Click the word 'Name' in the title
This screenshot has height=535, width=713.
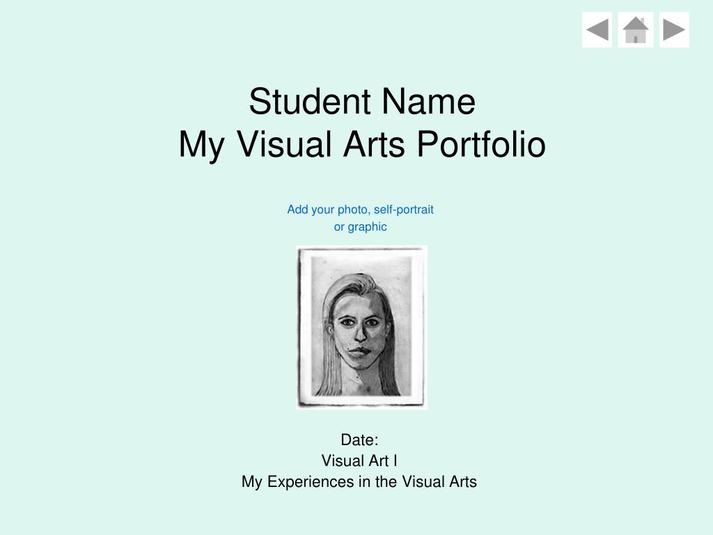click(429, 101)
